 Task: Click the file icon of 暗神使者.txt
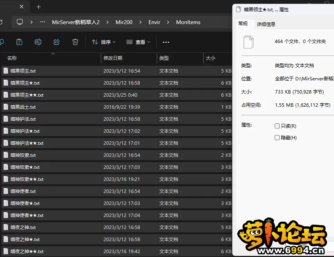(6, 191)
